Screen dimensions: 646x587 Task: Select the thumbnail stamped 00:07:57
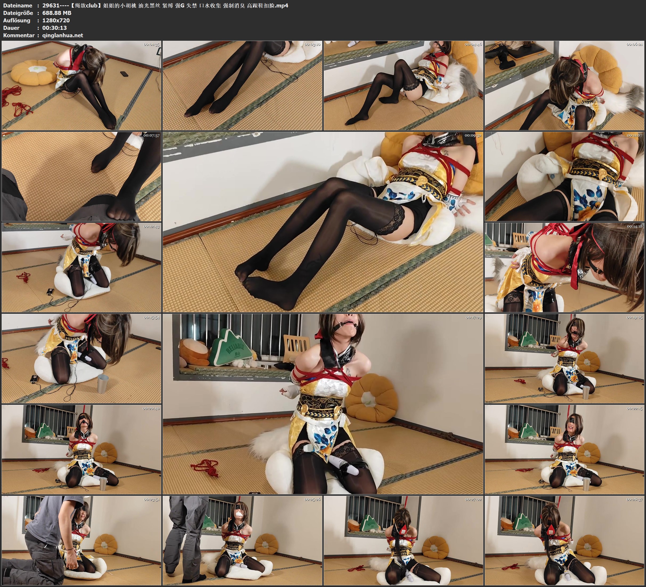(x=81, y=176)
